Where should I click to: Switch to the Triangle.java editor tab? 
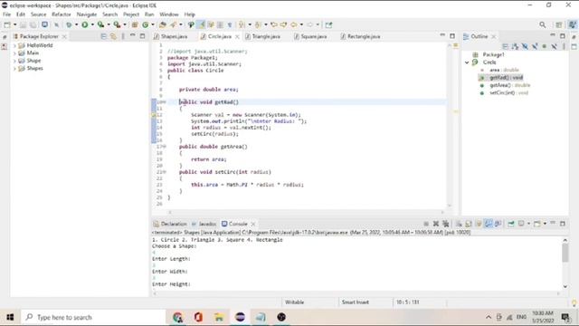pos(262,36)
